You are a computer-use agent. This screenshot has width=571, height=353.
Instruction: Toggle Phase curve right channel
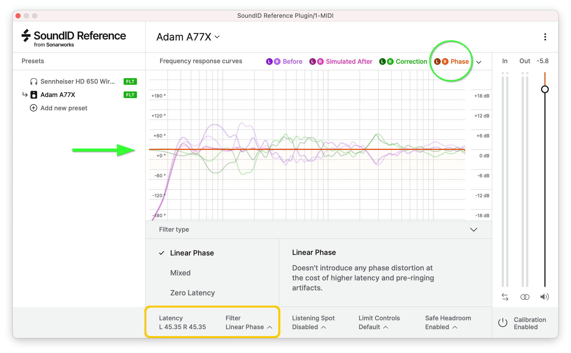click(x=445, y=62)
